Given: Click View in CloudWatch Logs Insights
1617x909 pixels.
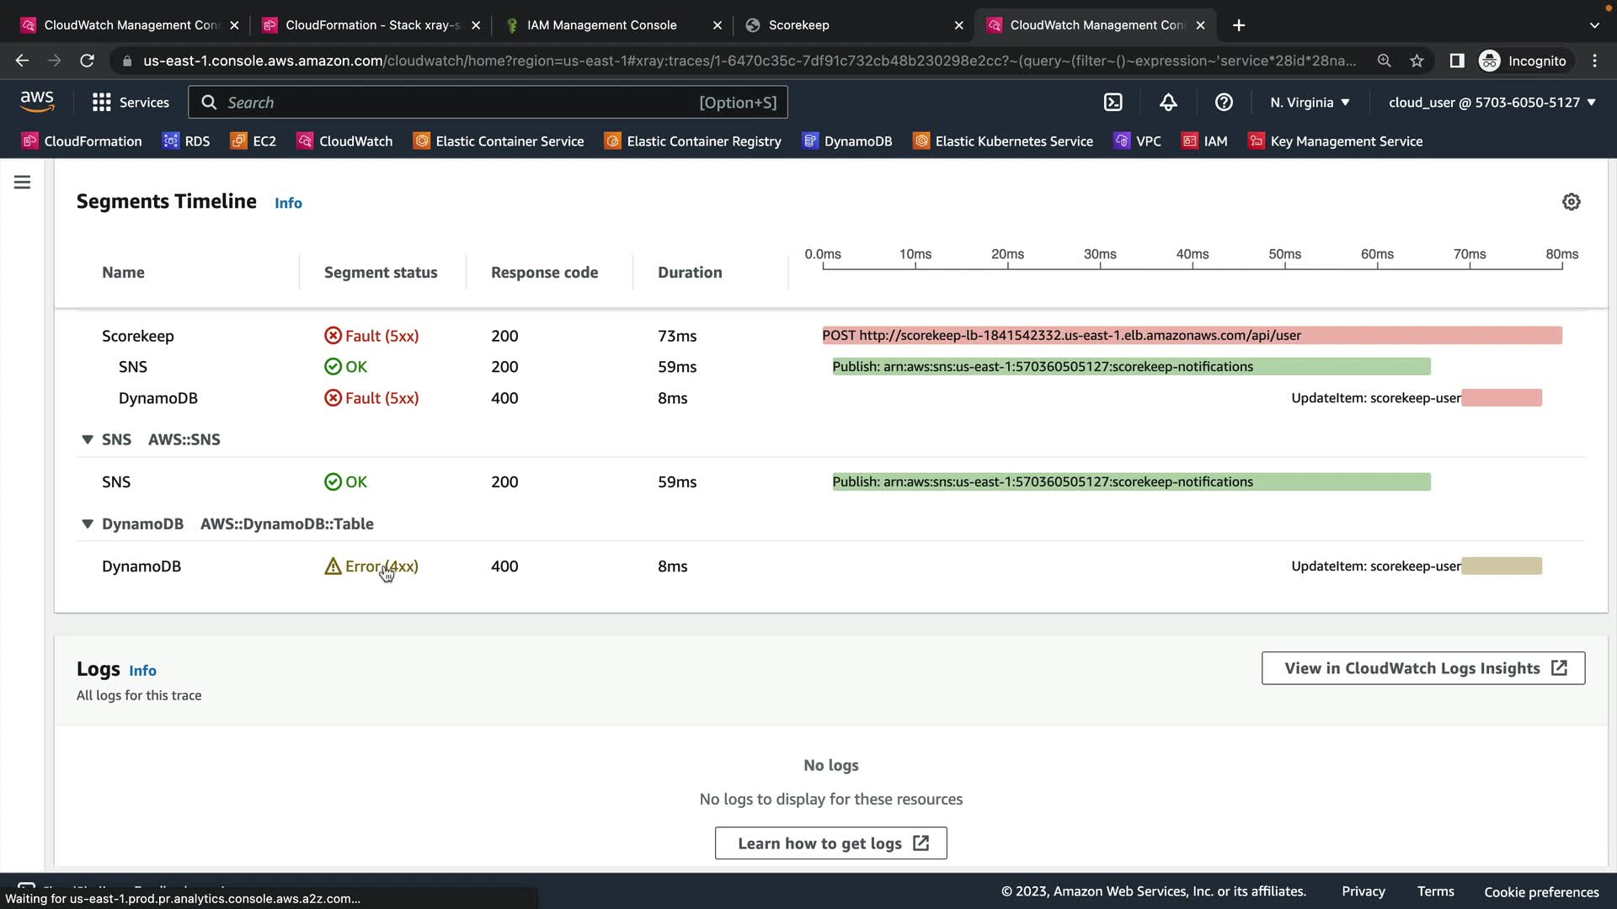Looking at the screenshot, I should click(1422, 668).
